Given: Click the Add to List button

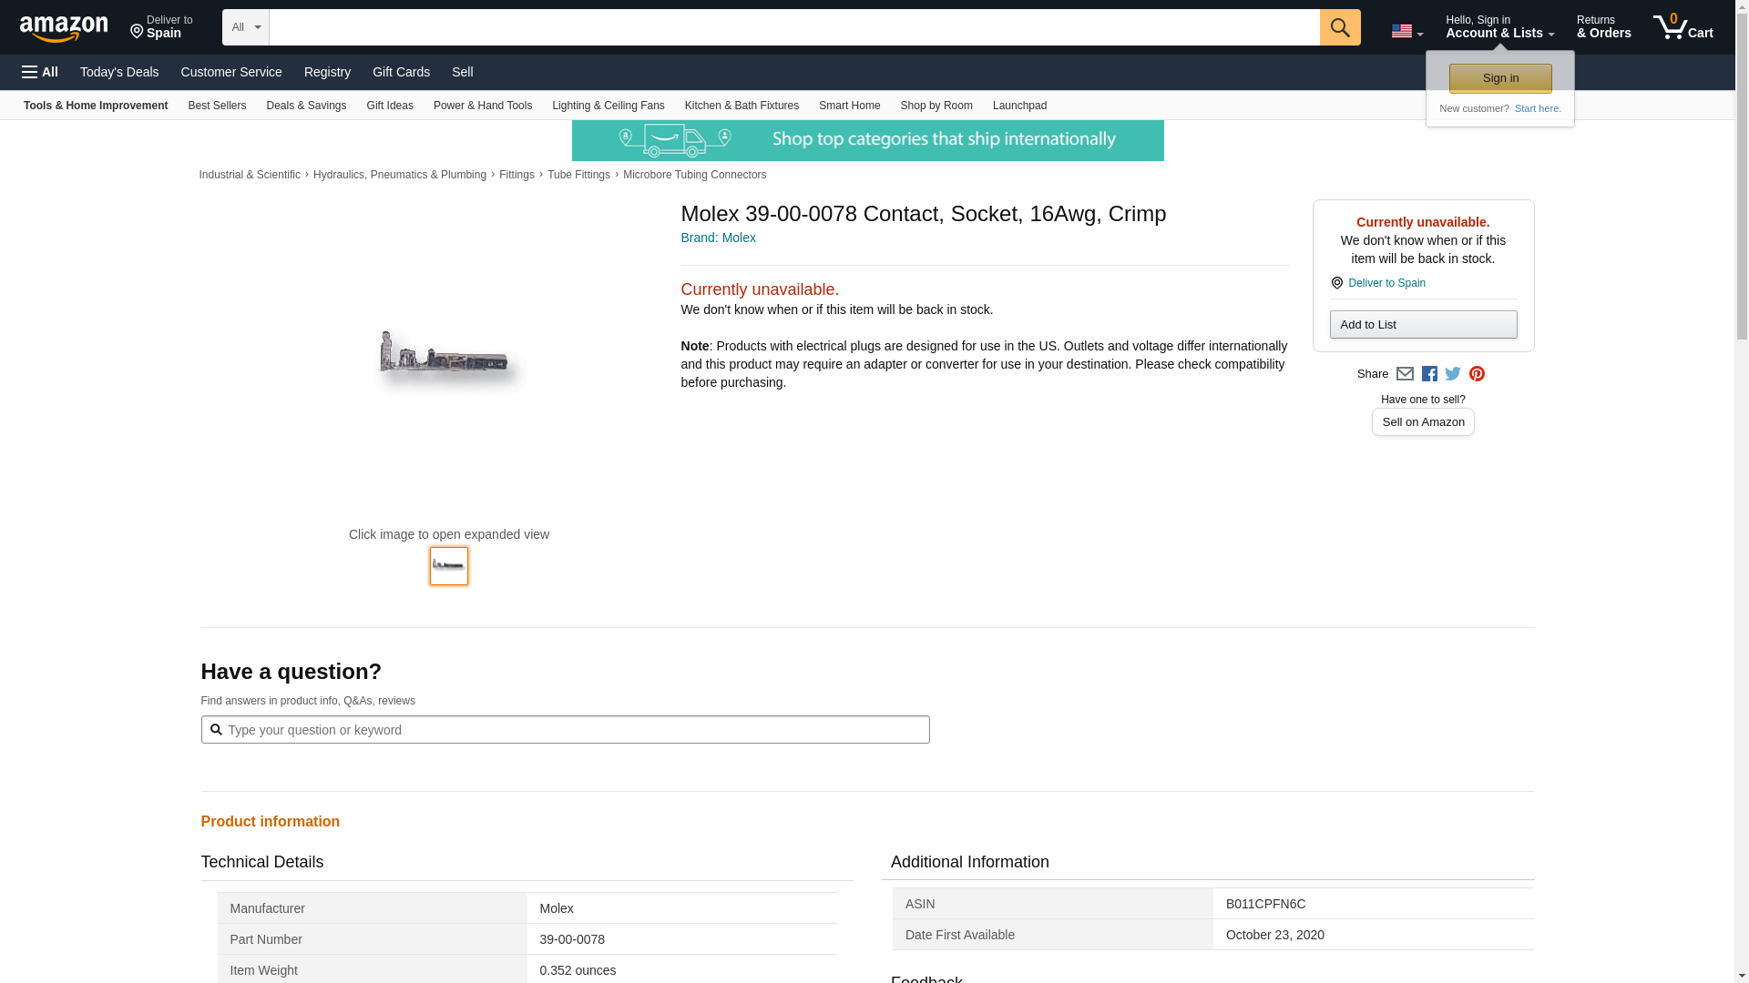Looking at the screenshot, I should tap(1422, 325).
